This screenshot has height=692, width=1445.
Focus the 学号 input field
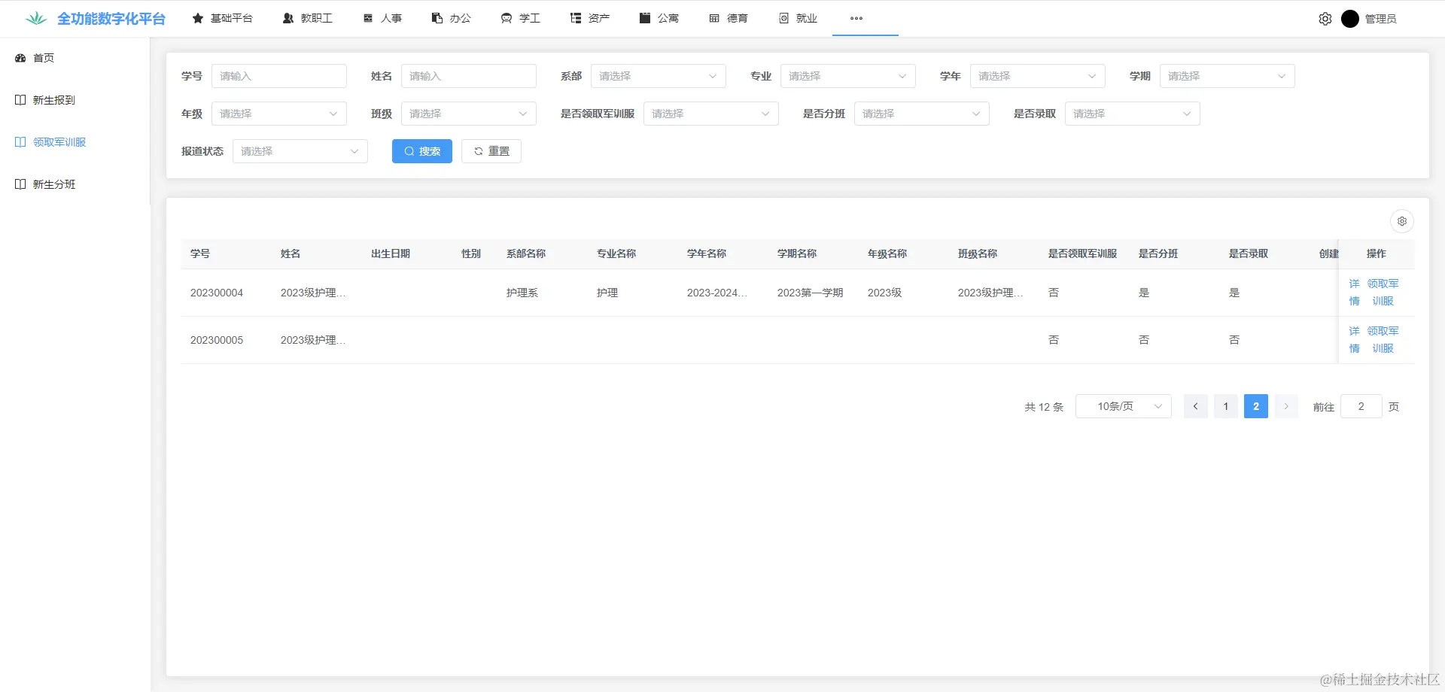(x=279, y=76)
